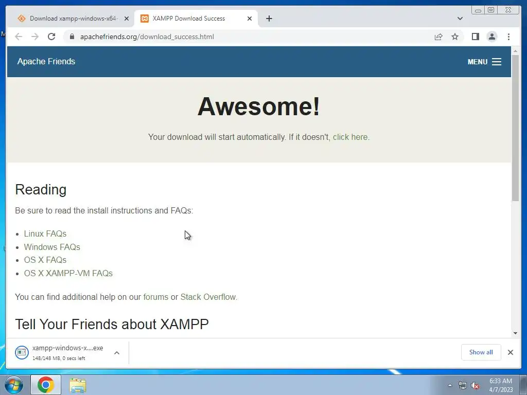Click the 'Reading' heading text
Image resolution: width=527 pixels, height=395 pixels.
click(x=41, y=190)
